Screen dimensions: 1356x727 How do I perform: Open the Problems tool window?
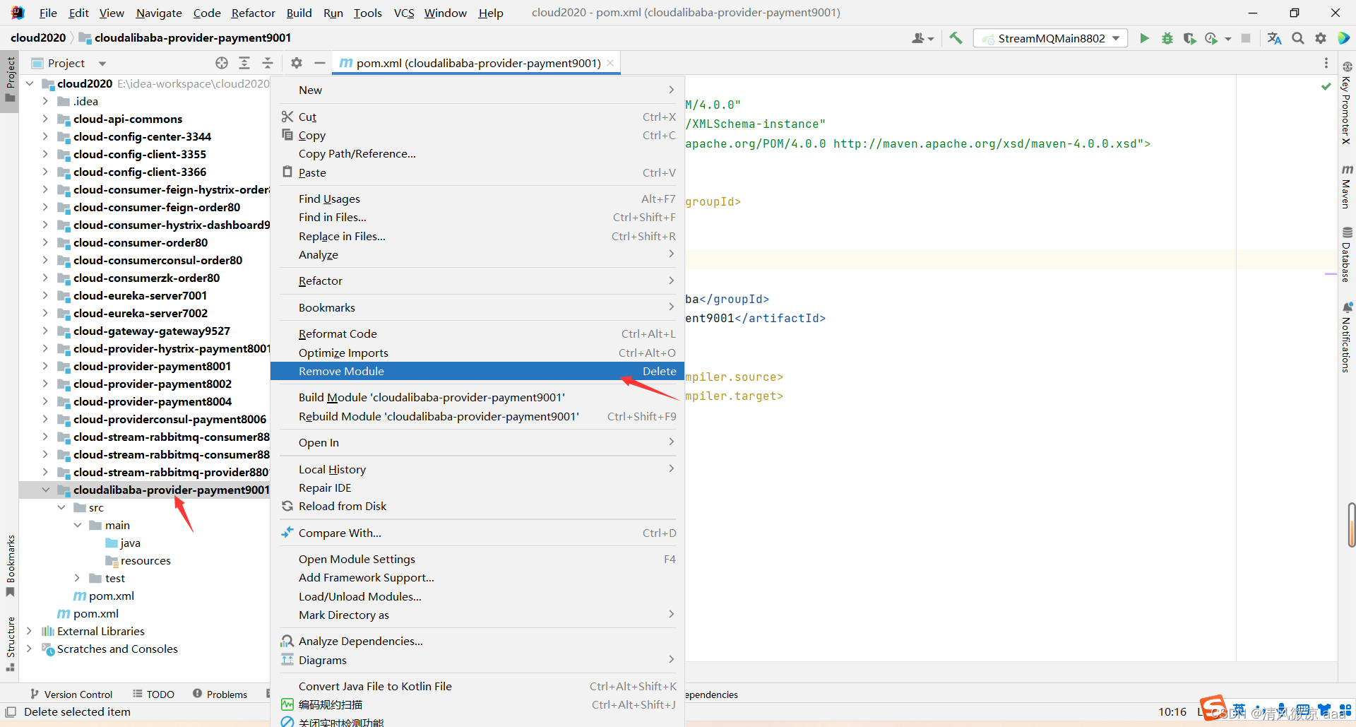click(220, 694)
